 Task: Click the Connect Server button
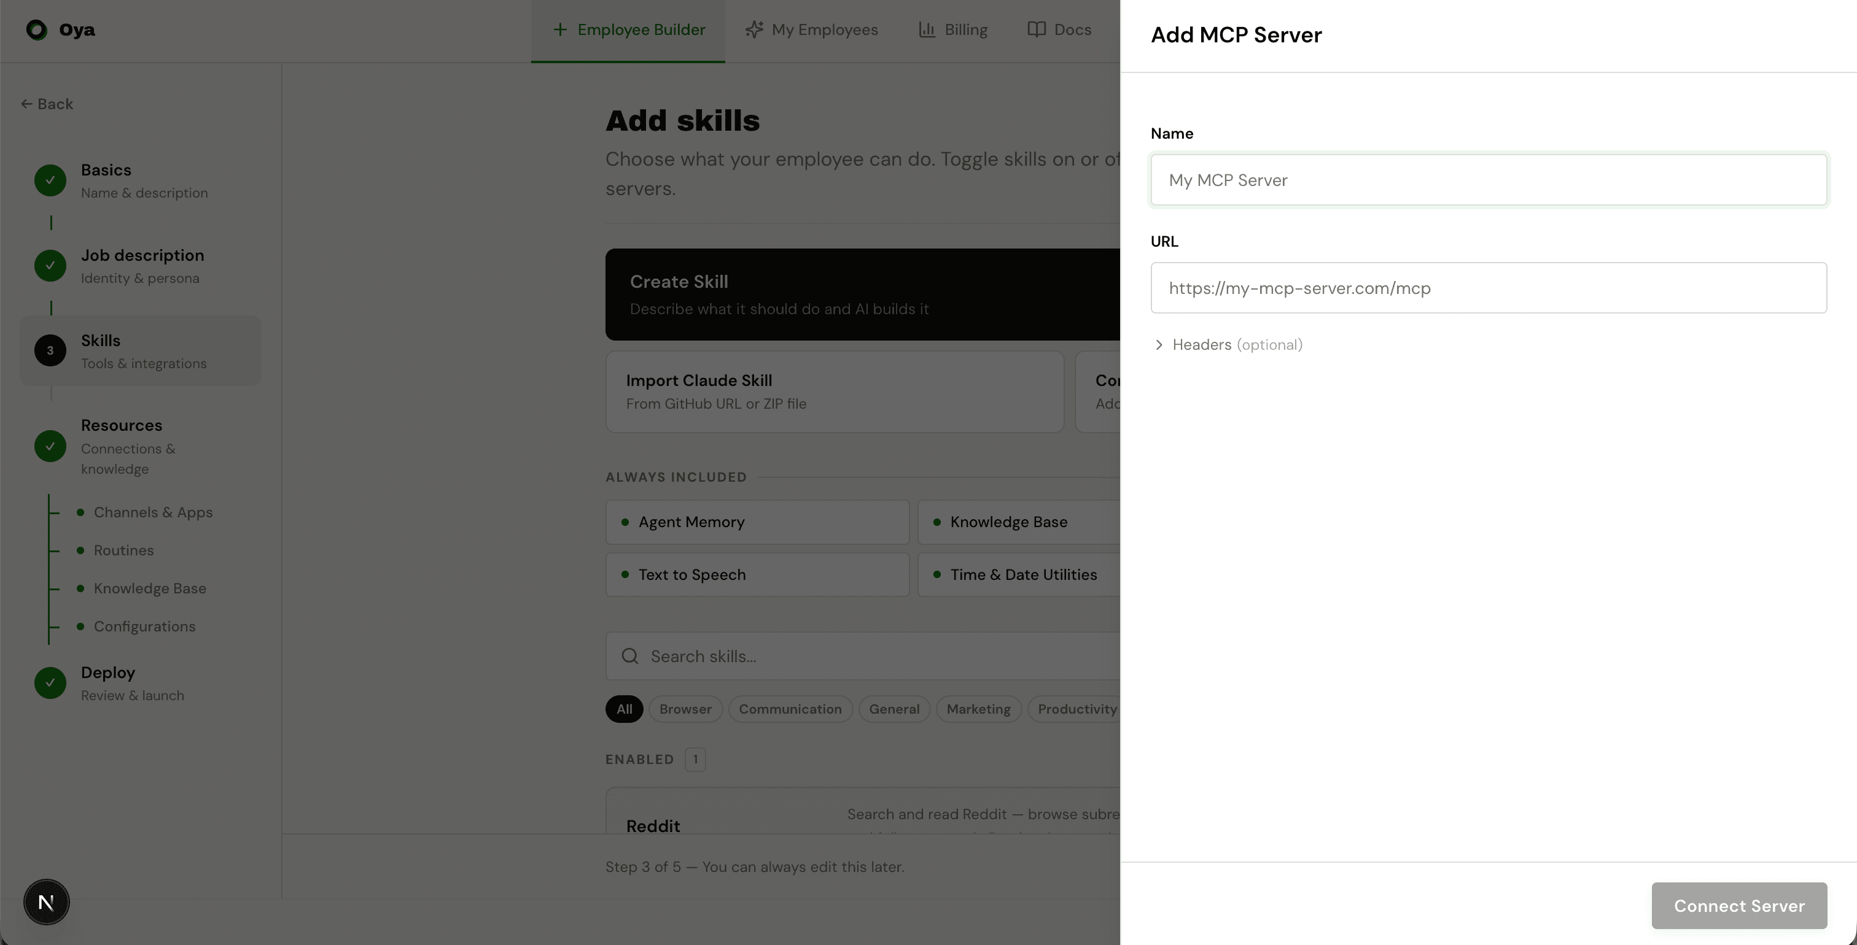pos(1738,905)
